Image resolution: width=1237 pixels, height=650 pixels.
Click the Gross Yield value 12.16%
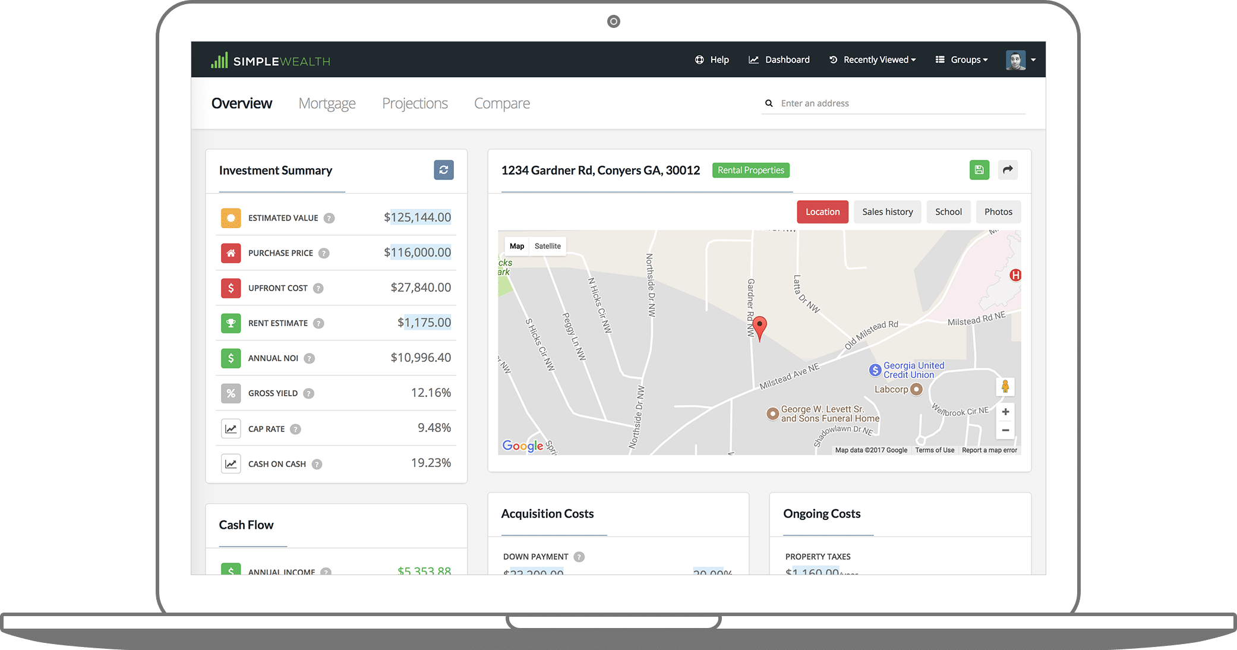tap(431, 393)
